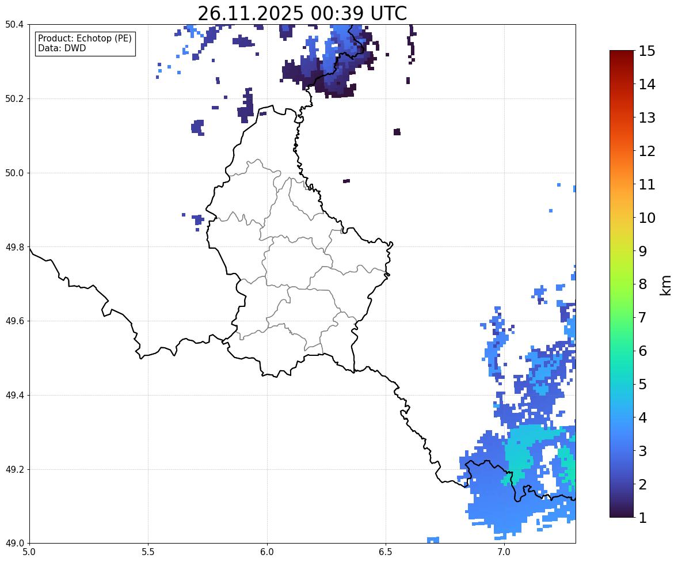Click the colorbar tick label '11'
This screenshot has height=562, width=678.
pos(647,184)
